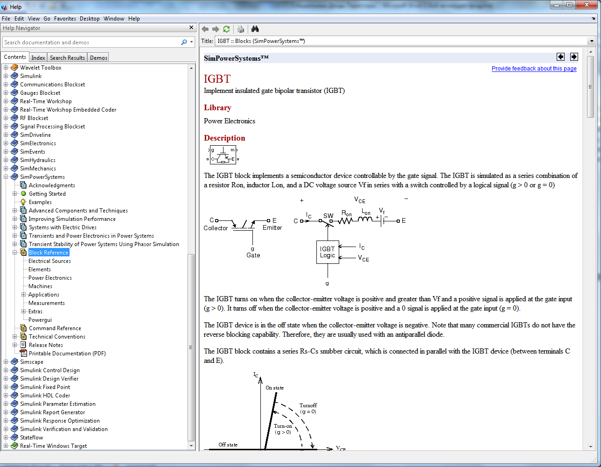Click the Contents tree vertical scrollbar thumb
Image resolution: width=601 pixels, height=467 pixels.
[191, 347]
